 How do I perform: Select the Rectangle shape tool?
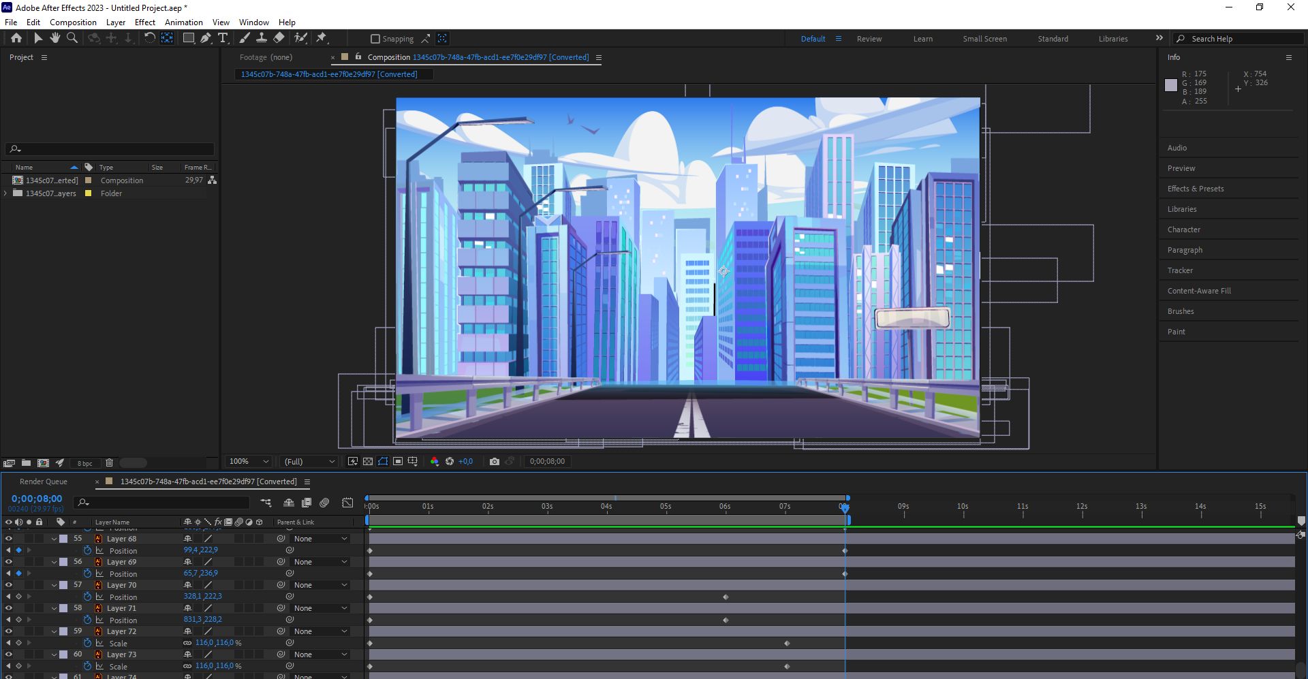point(189,38)
